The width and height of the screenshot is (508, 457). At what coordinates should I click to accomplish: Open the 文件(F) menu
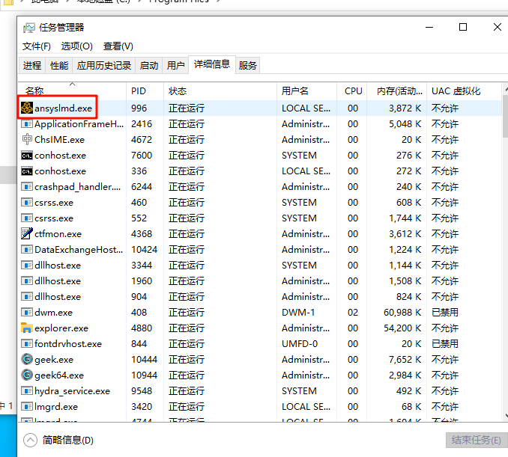pos(36,46)
